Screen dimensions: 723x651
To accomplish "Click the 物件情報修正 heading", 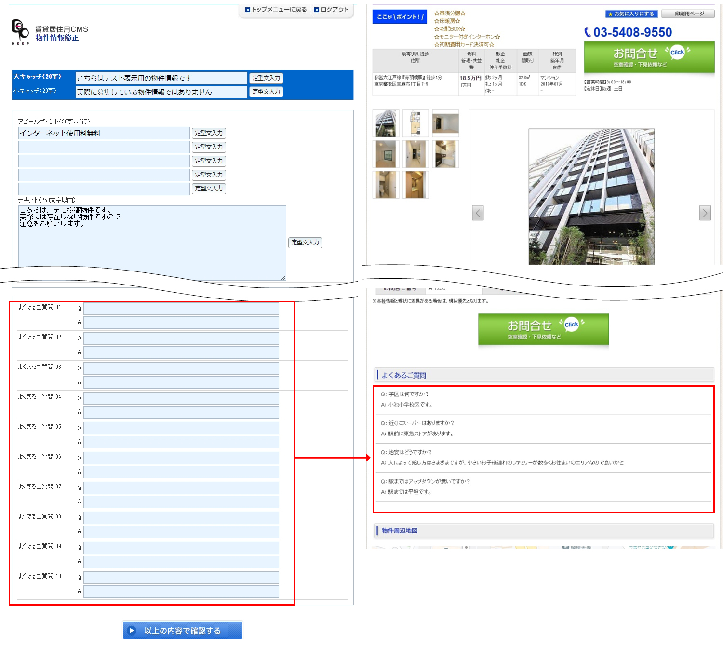I will coord(57,38).
